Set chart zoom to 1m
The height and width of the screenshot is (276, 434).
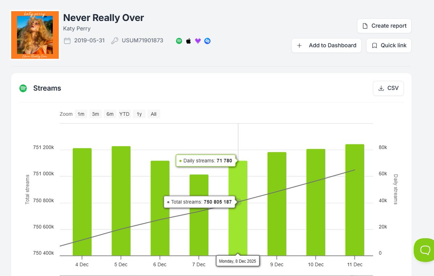pos(81,114)
